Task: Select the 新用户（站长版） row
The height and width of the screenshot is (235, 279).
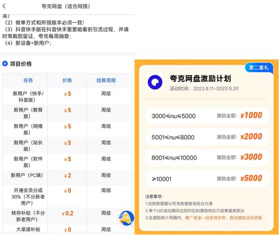Action: click(x=67, y=146)
